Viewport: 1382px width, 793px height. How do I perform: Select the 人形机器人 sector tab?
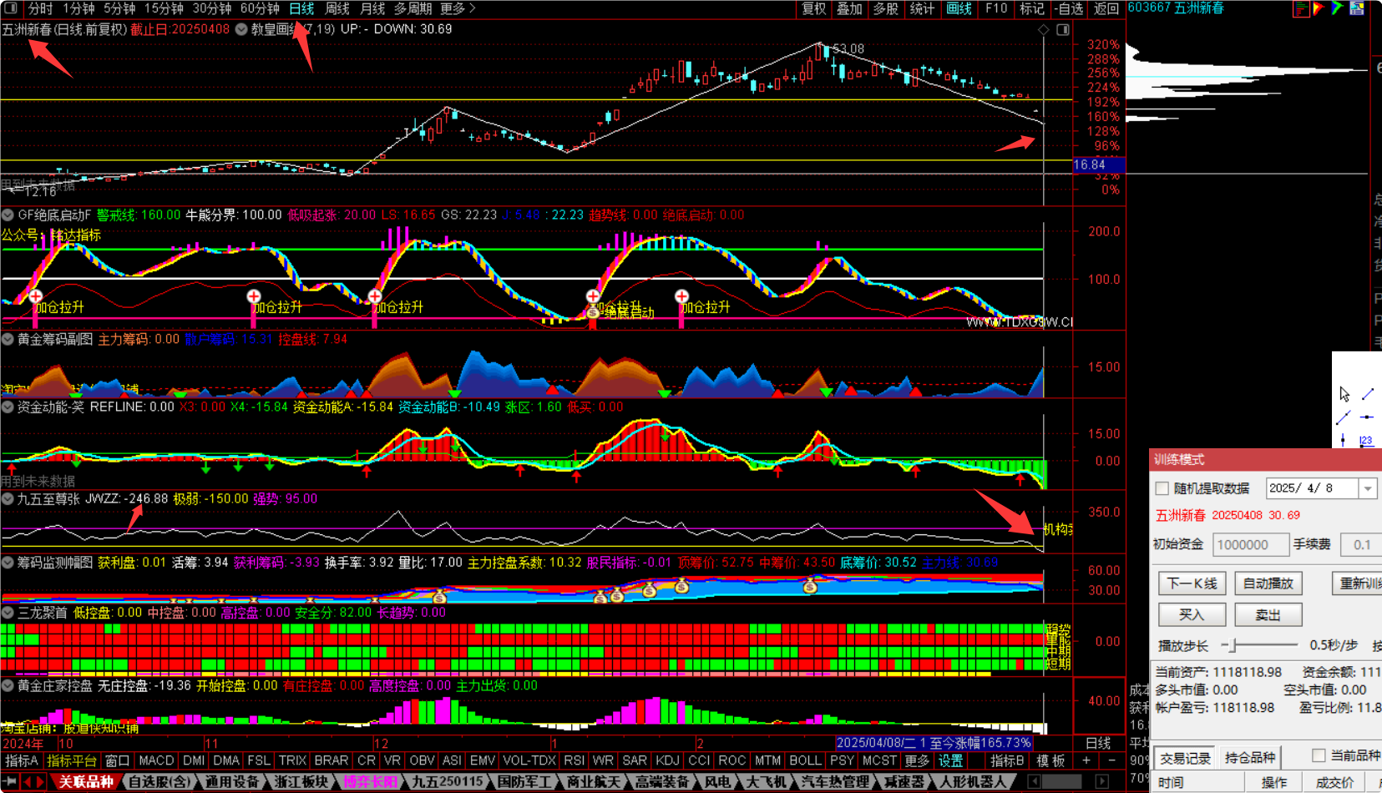tap(974, 782)
